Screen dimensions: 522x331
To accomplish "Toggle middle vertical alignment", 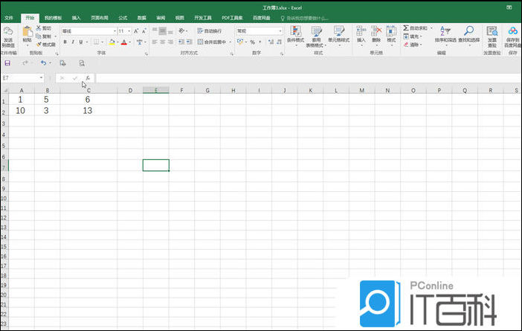I will point(162,31).
